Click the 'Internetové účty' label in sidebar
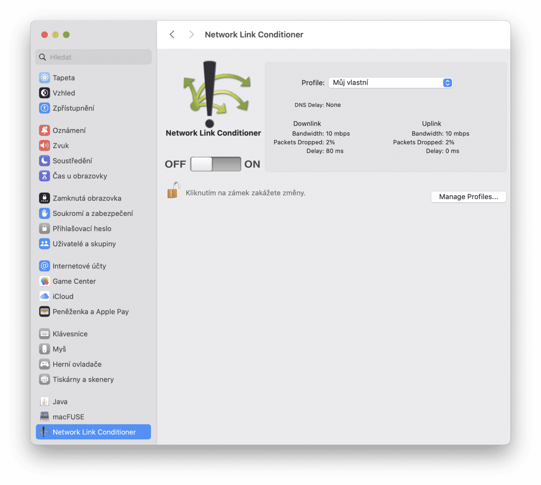Image resolution: width=541 pixels, height=485 pixels. click(79, 266)
